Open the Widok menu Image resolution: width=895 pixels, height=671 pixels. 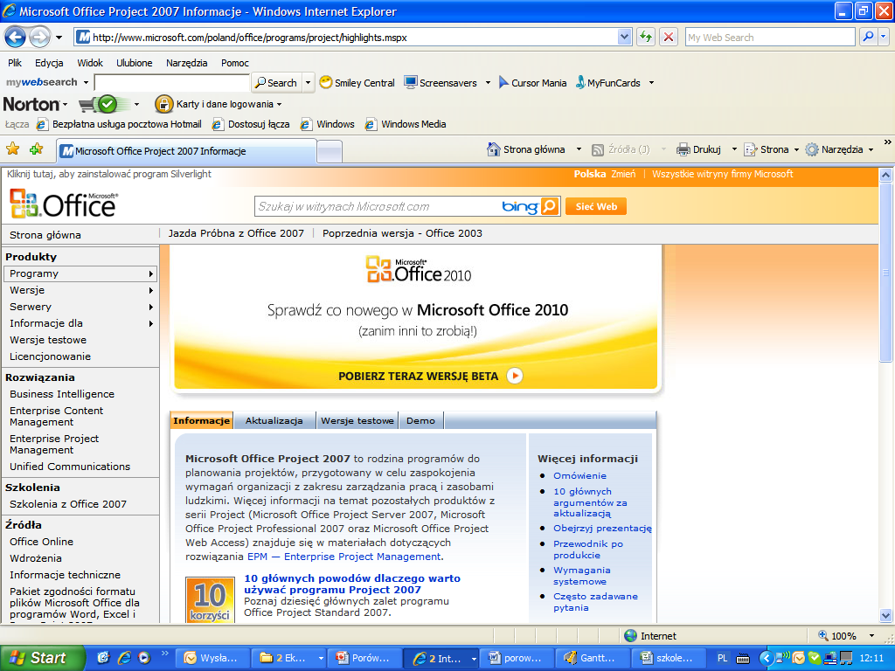pyautogui.click(x=90, y=63)
